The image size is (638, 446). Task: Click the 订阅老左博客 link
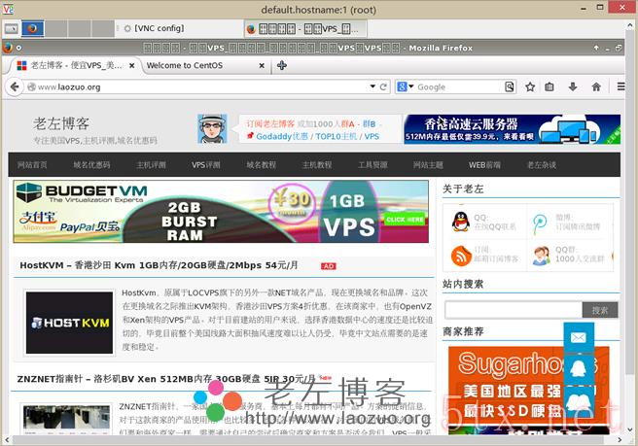[270, 123]
